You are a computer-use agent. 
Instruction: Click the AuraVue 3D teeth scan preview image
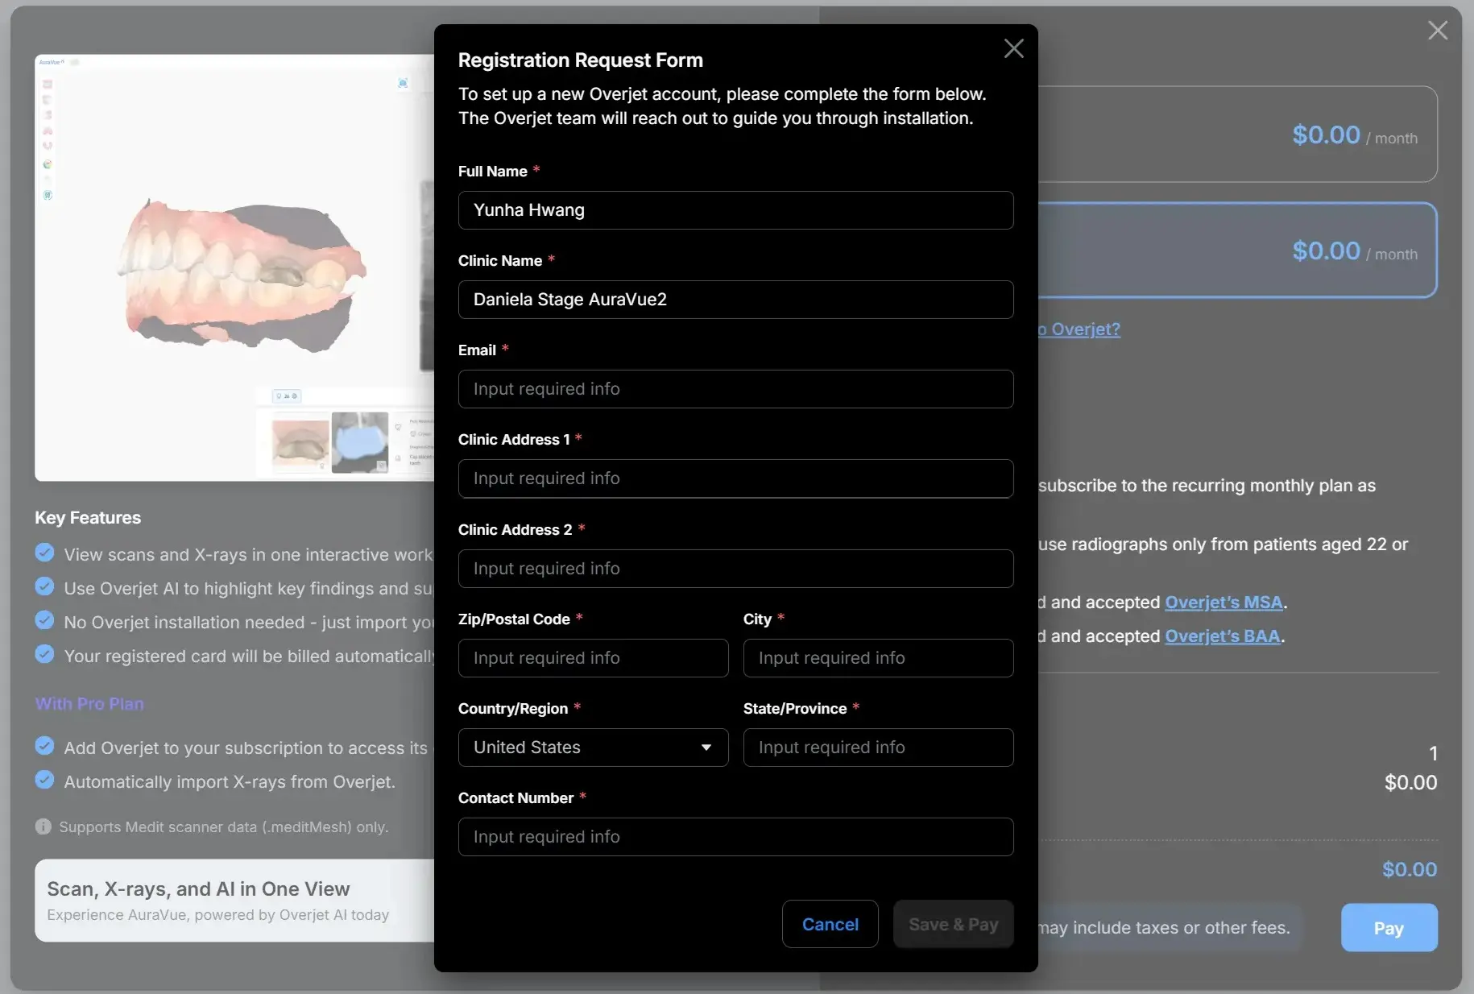click(x=234, y=267)
